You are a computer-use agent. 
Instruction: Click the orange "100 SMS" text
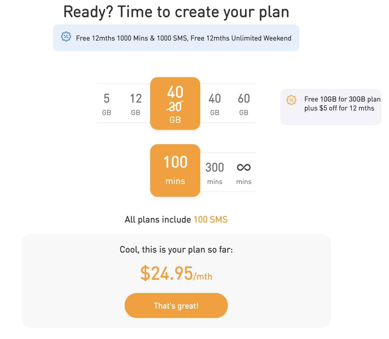[x=211, y=219]
